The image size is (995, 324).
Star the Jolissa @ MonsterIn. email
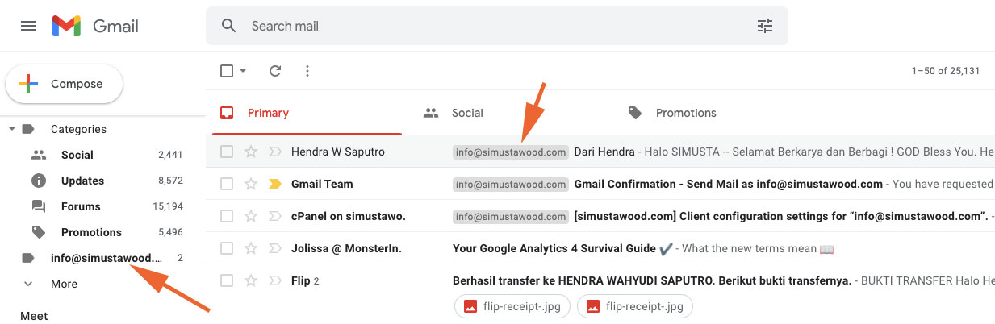click(x=251, y=248)
